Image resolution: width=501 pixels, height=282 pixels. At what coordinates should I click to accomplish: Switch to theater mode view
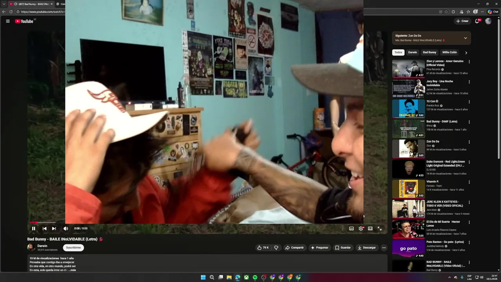pos(370,228)
